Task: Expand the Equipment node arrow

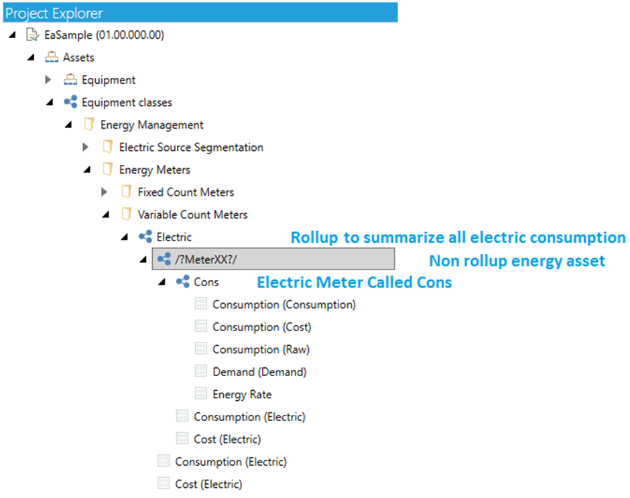Action: pos(48,80)
